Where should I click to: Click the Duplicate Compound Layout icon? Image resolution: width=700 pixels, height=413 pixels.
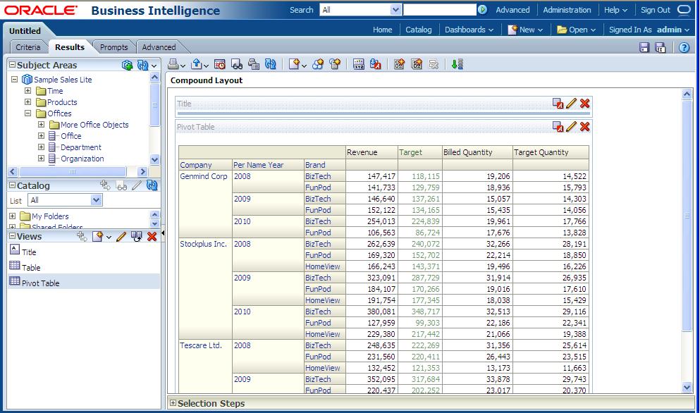(417, 64)
